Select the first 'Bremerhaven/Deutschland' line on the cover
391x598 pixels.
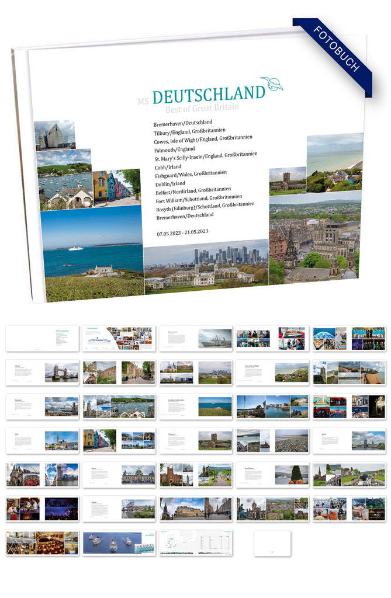(x=183, y=123)
